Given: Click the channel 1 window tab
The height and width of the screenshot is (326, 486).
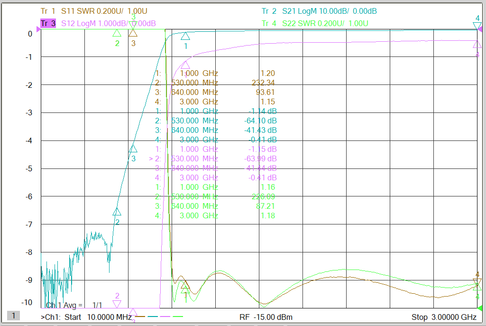Looking at the screenshot, I should click(x=13, y=316).
